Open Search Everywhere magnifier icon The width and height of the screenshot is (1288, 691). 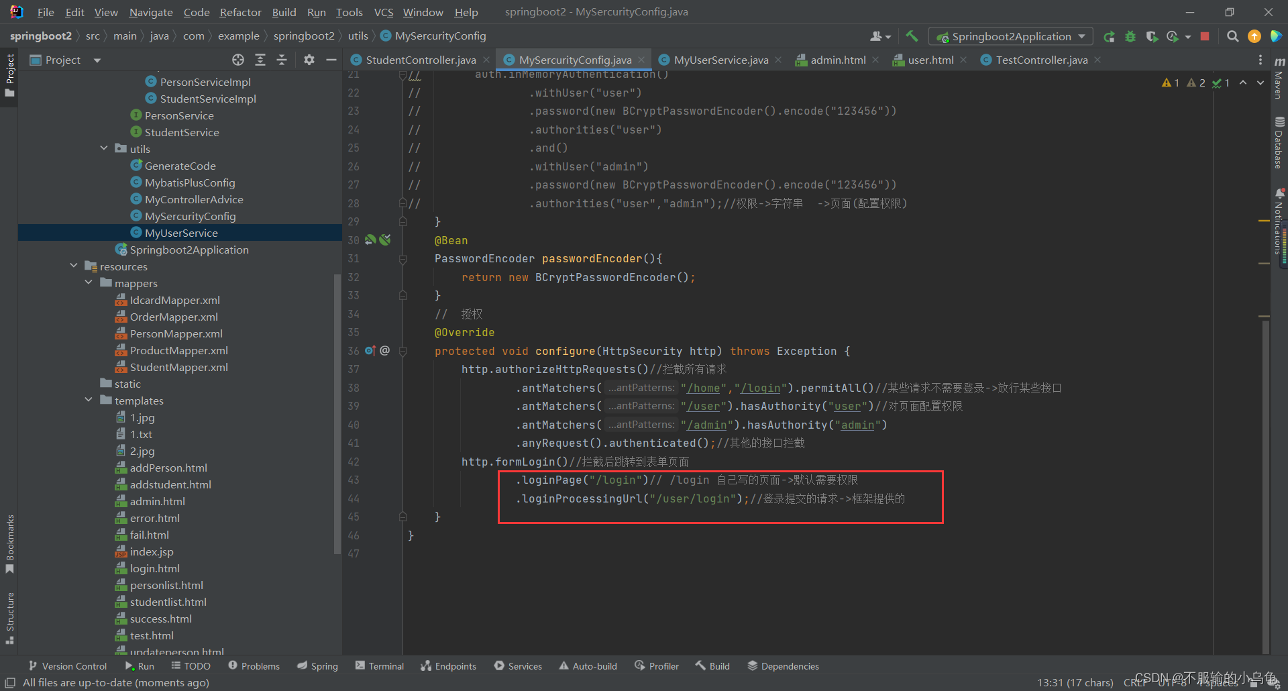pyautogui.click(x=1232, y=36)
